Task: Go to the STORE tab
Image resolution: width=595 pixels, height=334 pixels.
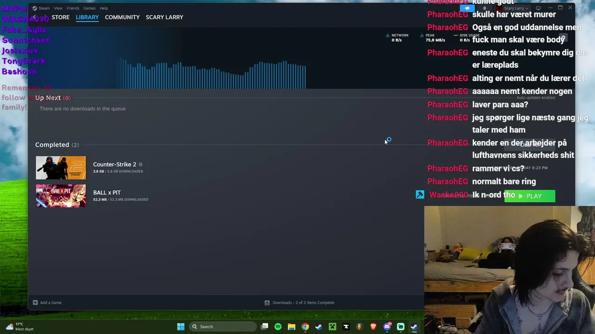Action: tap(60, 17)
